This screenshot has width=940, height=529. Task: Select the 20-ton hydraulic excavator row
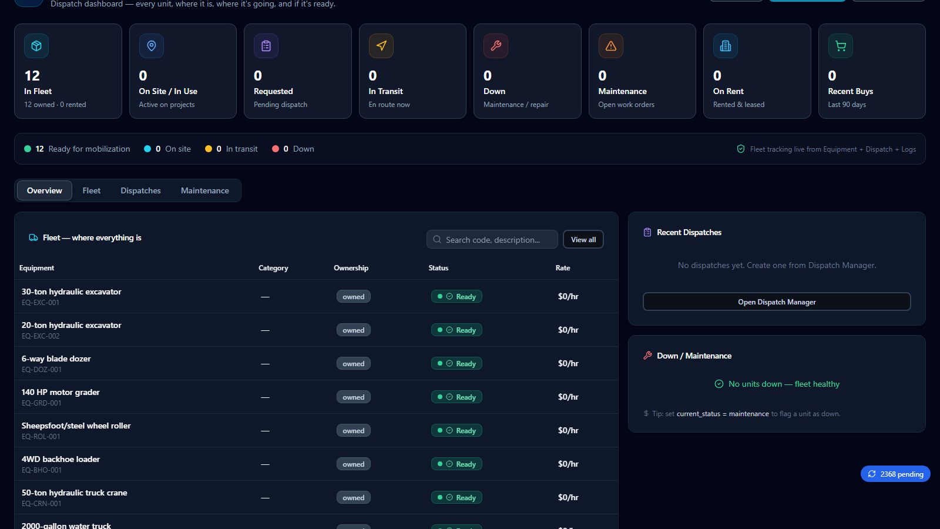point(316,330)
